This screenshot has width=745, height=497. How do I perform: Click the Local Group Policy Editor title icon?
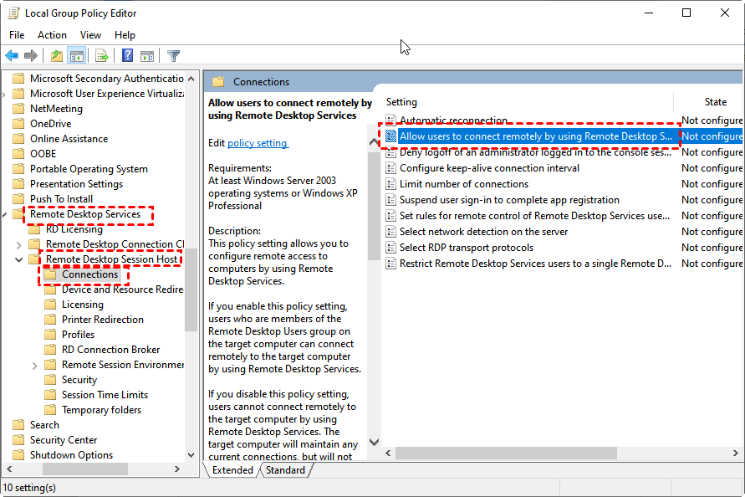click(13, 13)
